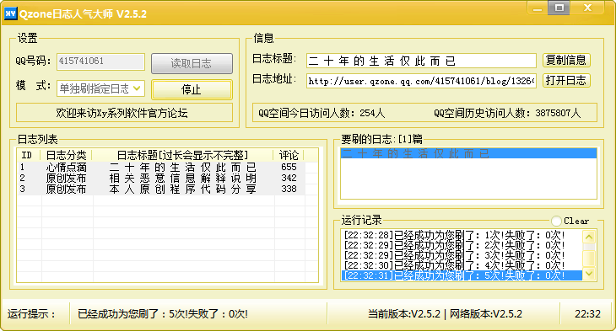616x331 pixels.
Task: Open the 欢迎来访Xy系列软件官方论坛 link
Action: coord(124,113)
